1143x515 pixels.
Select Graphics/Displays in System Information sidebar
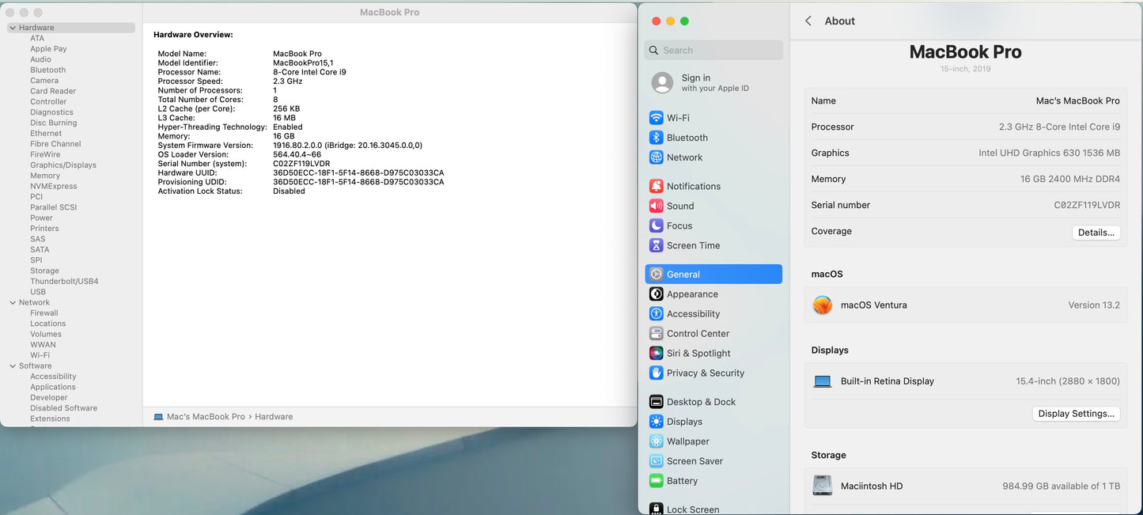click(63, 165)
